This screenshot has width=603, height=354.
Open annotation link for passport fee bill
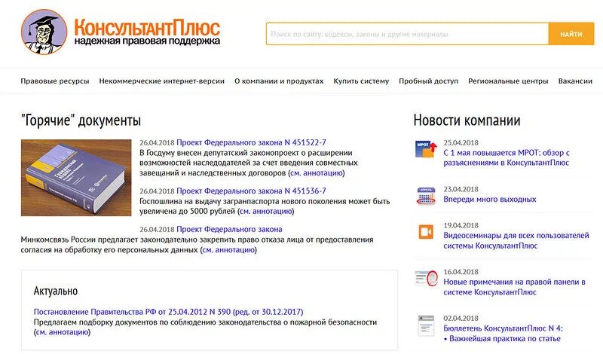pos(266,212)
